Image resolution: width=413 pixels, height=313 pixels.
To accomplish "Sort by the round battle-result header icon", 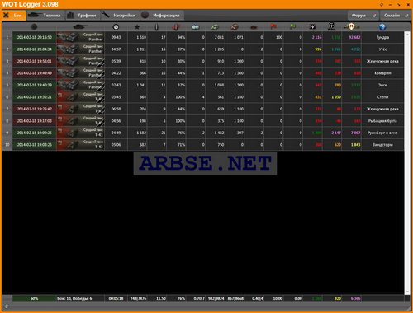I will 34,26.
